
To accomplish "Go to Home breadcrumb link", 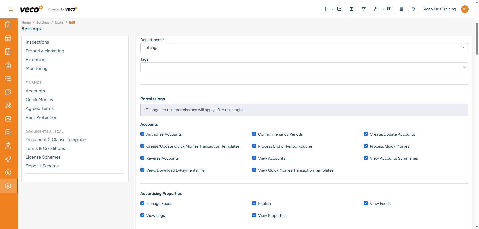I will pyautogui.click(x=26, y=22).
